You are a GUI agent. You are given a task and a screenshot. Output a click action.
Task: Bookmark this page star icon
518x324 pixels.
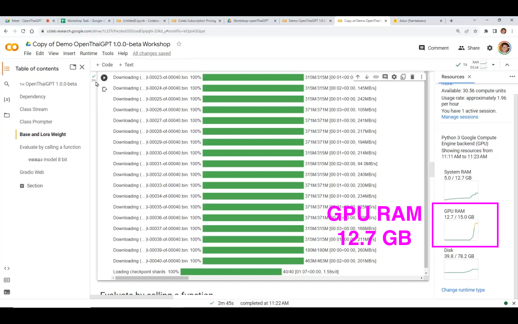[475, 31]
